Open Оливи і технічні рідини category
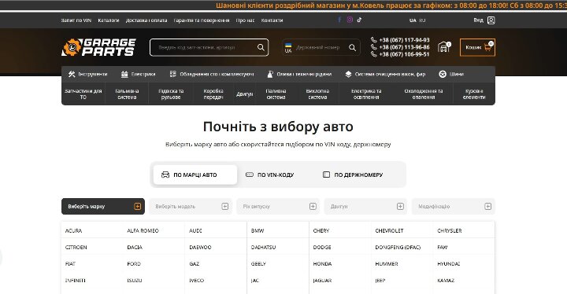Viewport: 567px width, 294px height. point(299,74)
